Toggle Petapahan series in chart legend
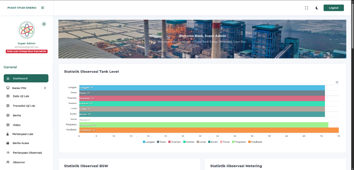The height and width of the screenshot is (170, 354). (x=239, y=142)
